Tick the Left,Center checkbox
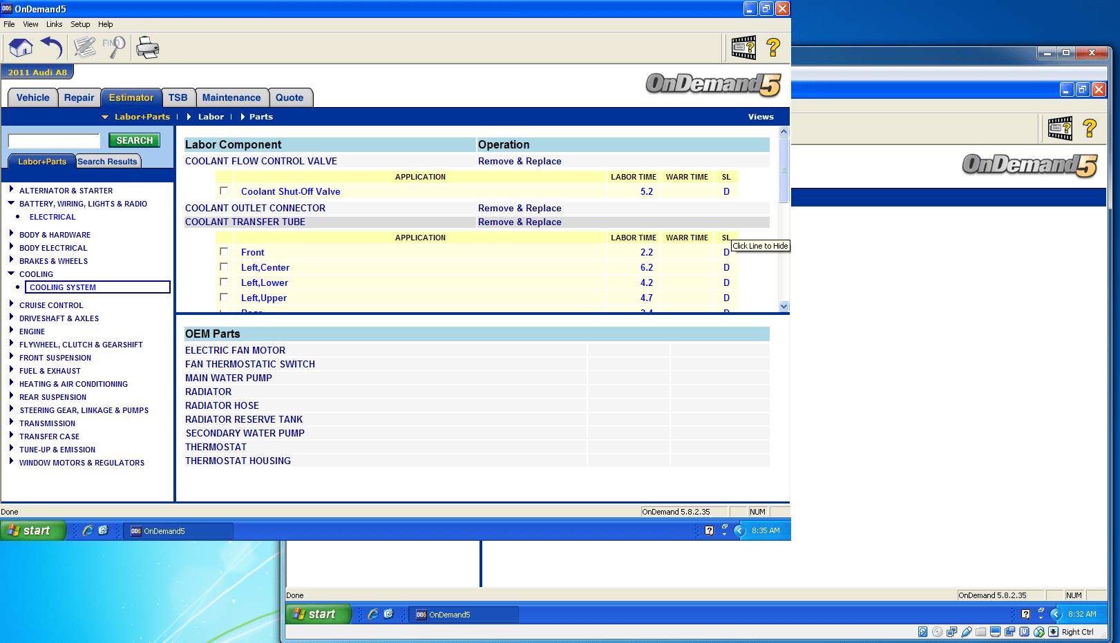 224,267
